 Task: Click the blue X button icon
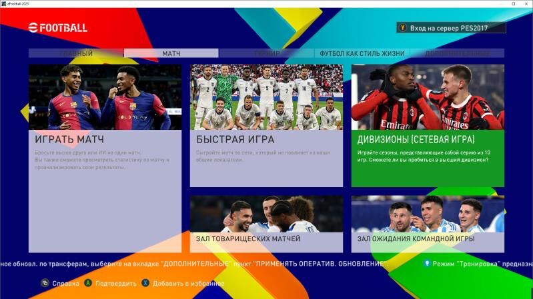[x=145, y=283]
